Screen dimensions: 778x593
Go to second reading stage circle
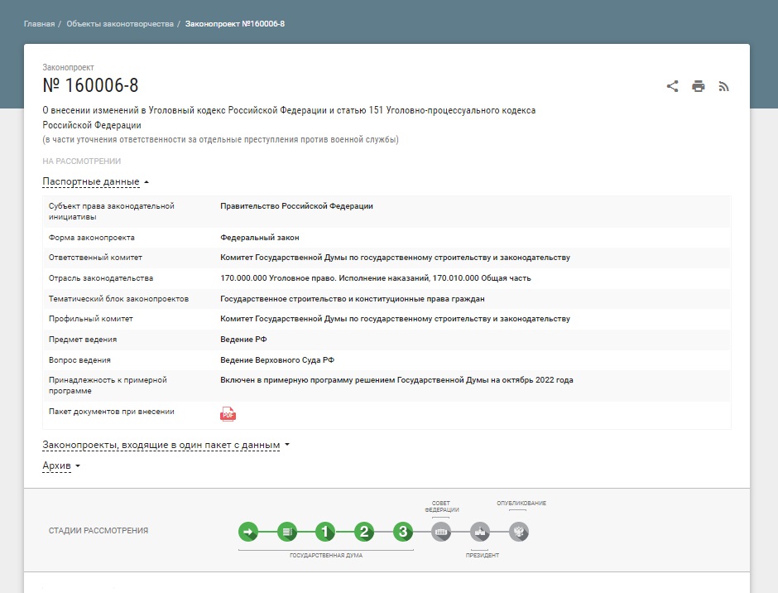pos(364,532)
